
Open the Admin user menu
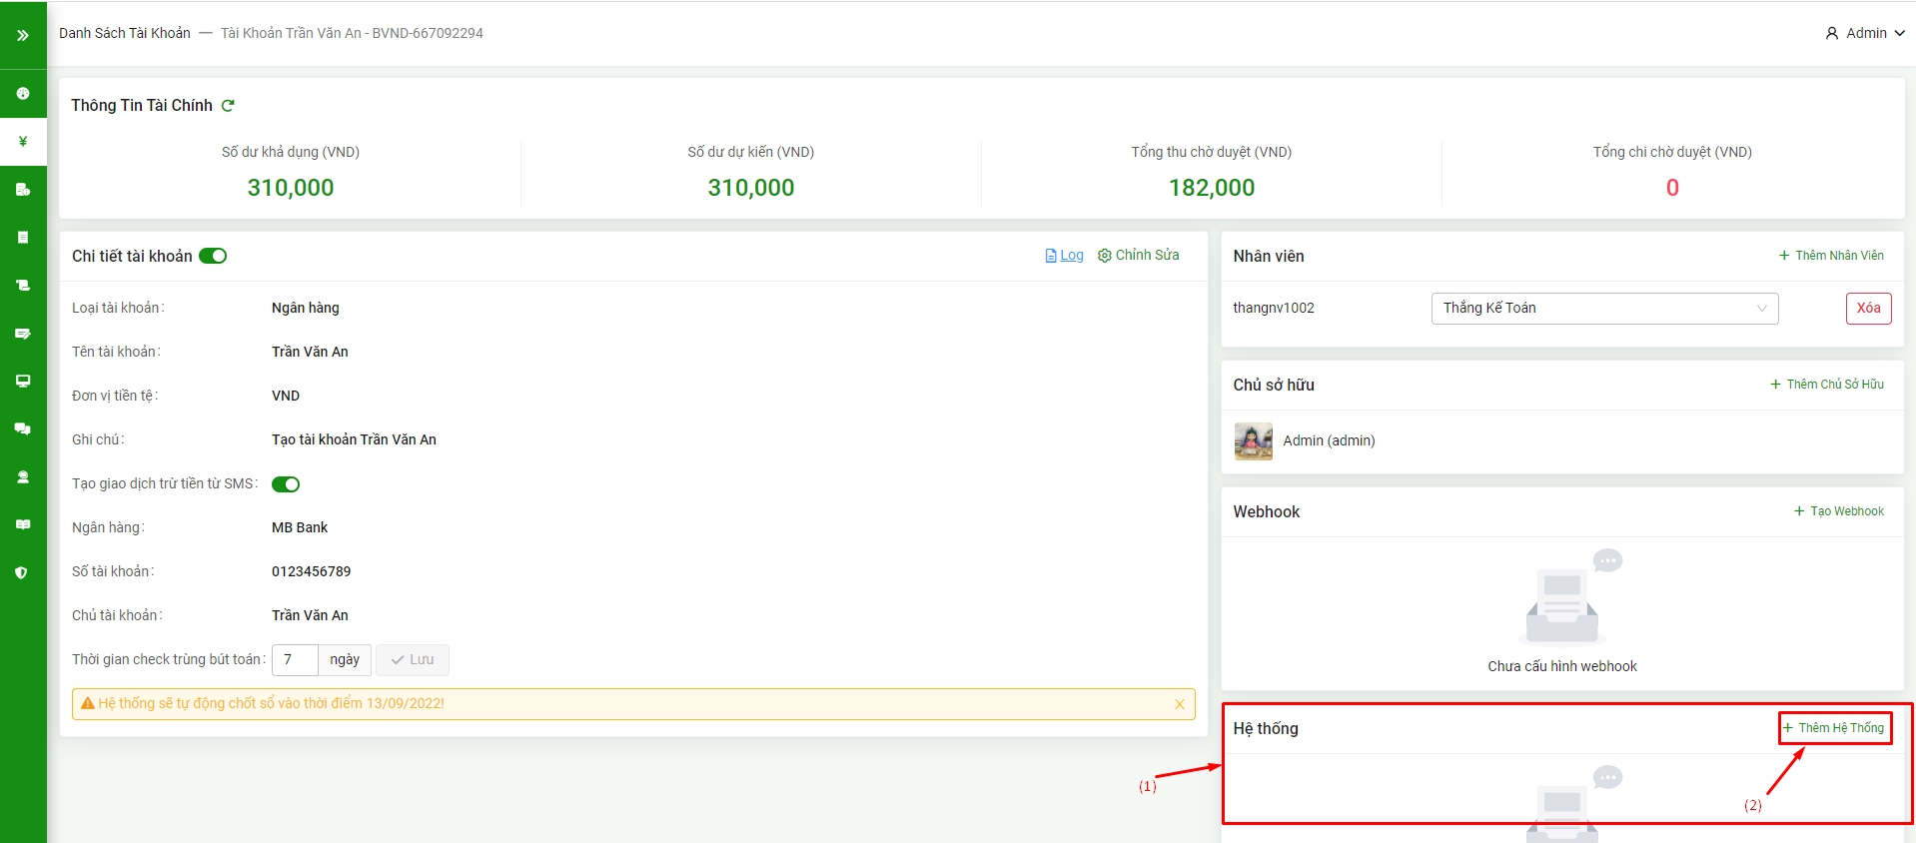point(1864,33)
